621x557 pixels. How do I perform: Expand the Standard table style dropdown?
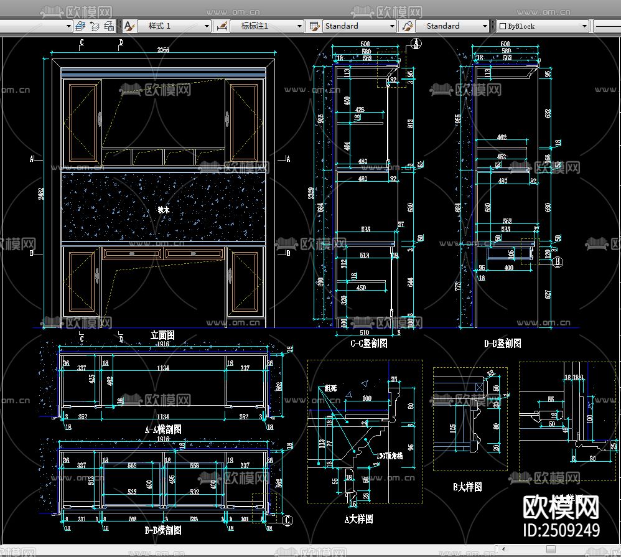(392, 26)
